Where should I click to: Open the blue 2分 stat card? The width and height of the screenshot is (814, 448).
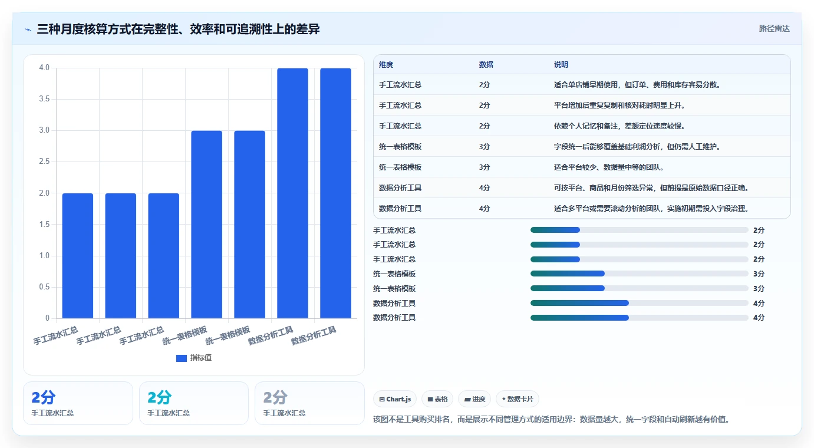[78, 403]
